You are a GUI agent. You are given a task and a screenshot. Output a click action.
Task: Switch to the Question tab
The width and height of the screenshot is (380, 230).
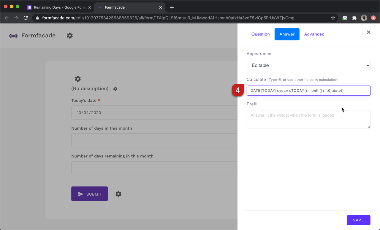[260, 34]
